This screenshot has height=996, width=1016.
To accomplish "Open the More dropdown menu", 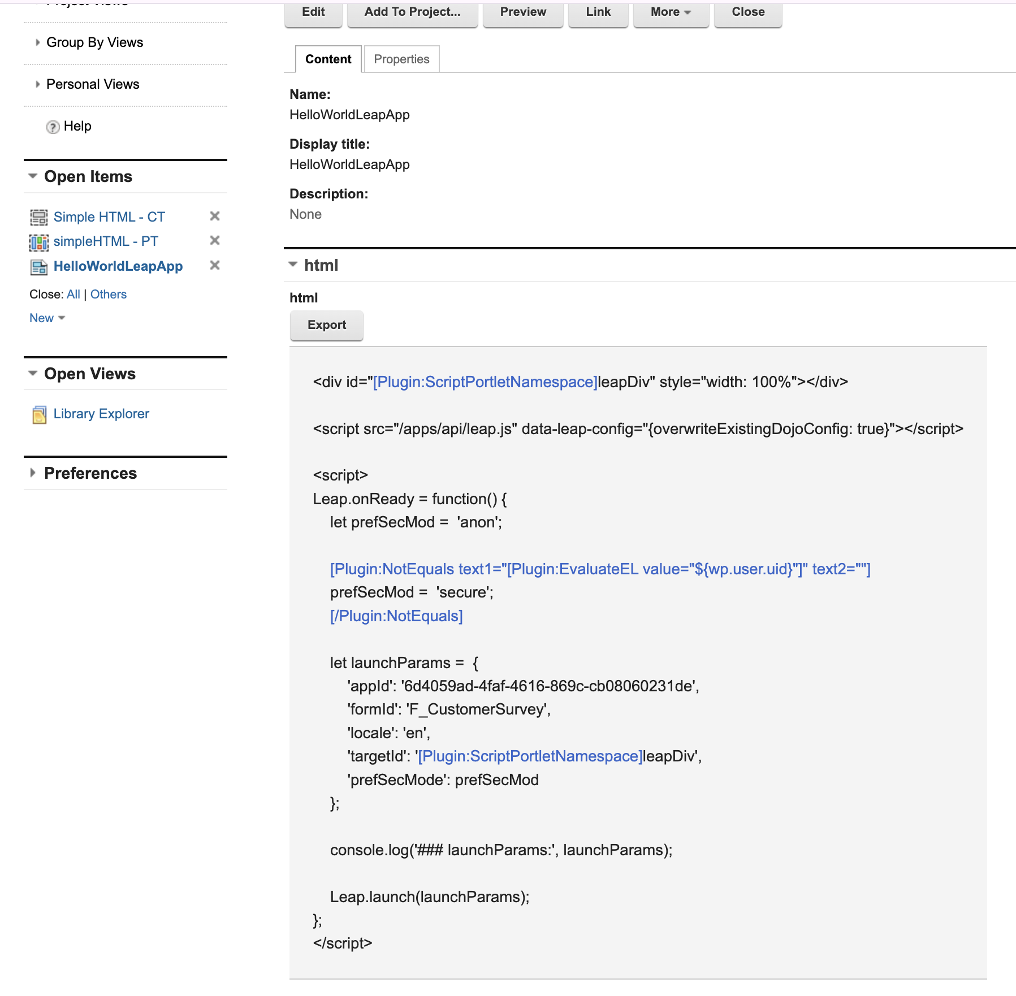I will 671,12.
